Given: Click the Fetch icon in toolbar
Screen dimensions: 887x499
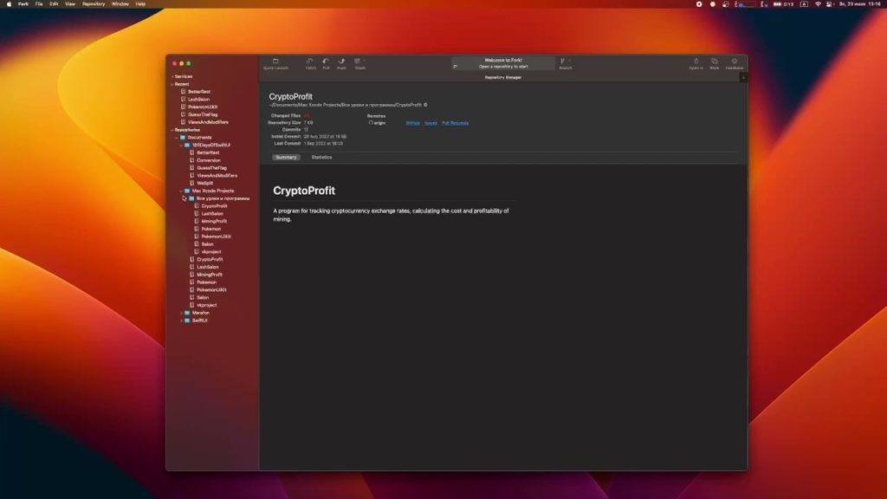Looking at the screenshot, I should pyautogui.click(x=310, y=62).
